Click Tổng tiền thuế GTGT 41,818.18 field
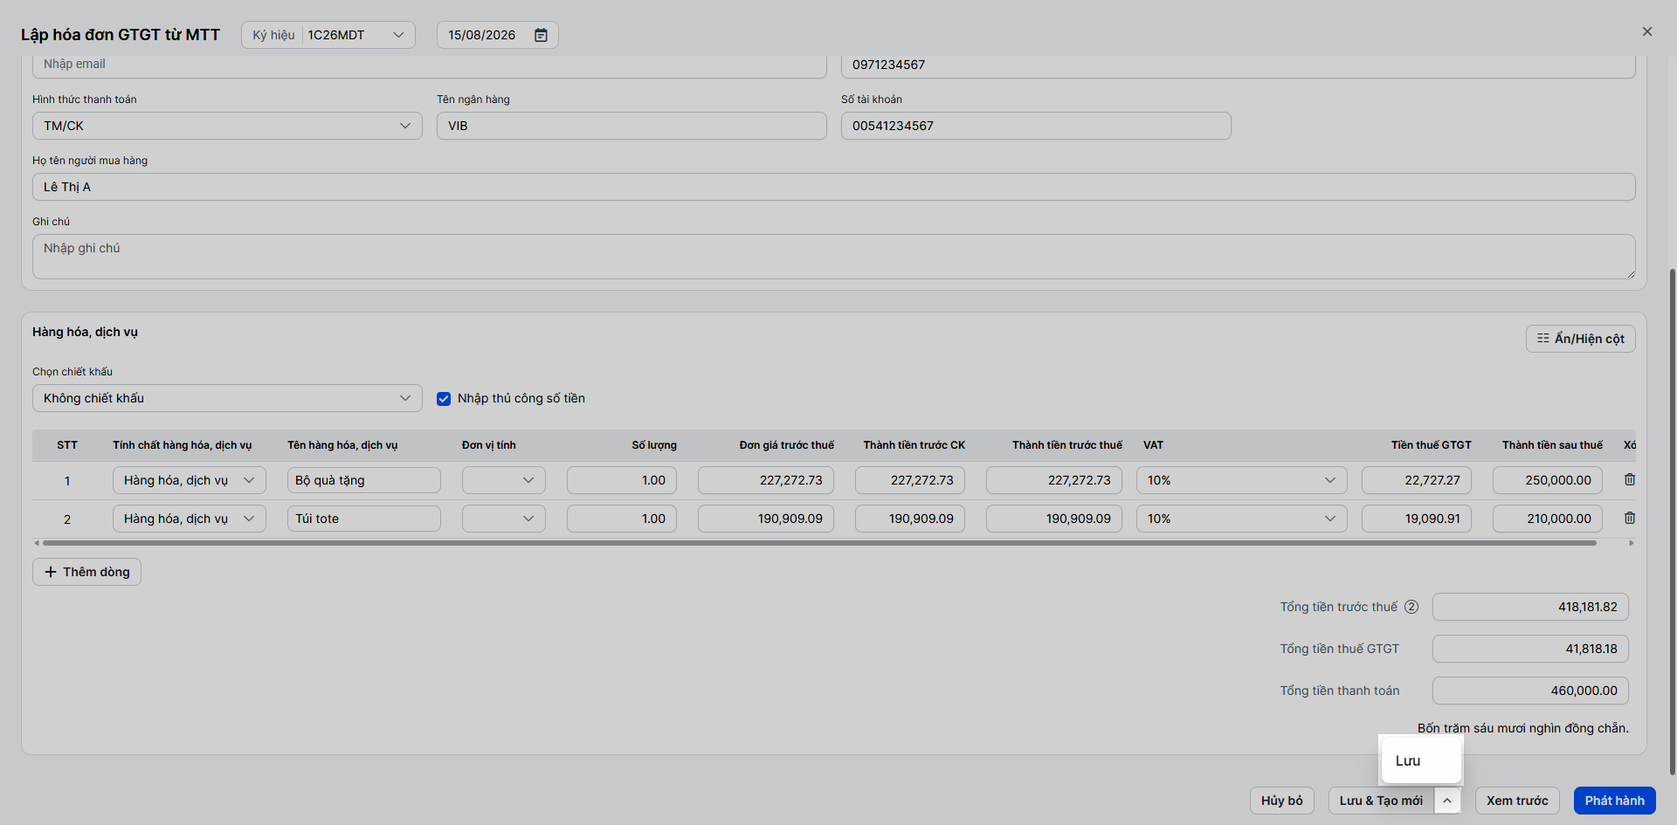Image resolution: width=1677 pixels, height=825 pixels. point(1530,649)
